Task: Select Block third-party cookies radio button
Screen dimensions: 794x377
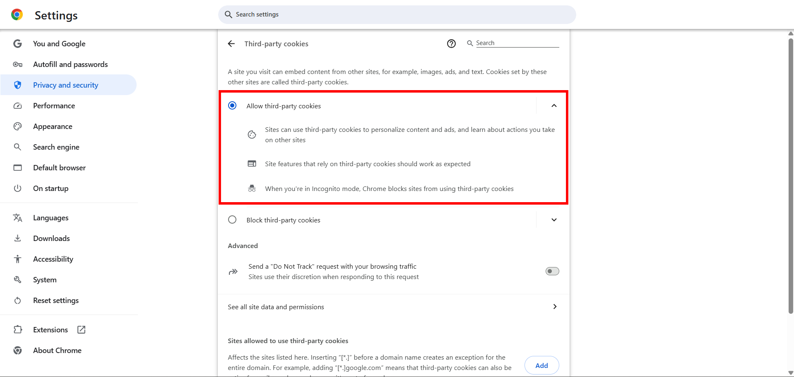Action: [x=232, y=220]
